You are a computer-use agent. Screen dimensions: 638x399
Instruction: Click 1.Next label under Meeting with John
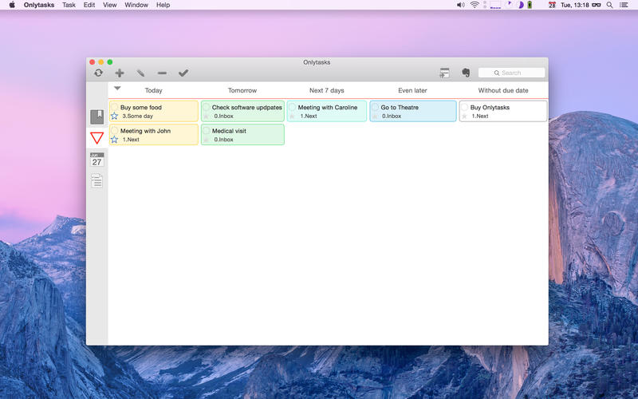(131, 140)
